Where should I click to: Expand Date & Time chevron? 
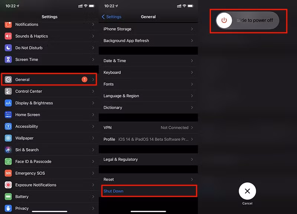(192, 61)
